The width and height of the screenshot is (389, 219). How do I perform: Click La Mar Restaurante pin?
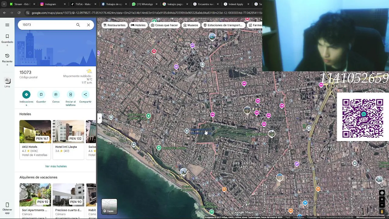[224, 189]
